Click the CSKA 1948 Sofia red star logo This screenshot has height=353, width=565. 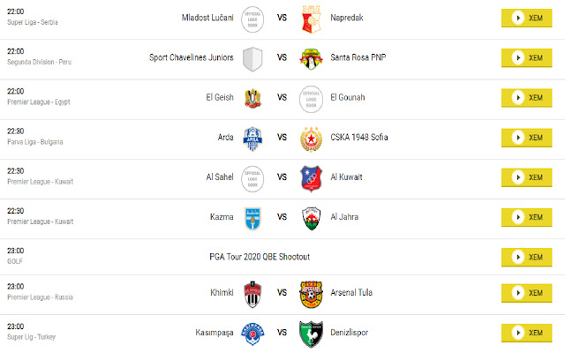pos(311,139)
